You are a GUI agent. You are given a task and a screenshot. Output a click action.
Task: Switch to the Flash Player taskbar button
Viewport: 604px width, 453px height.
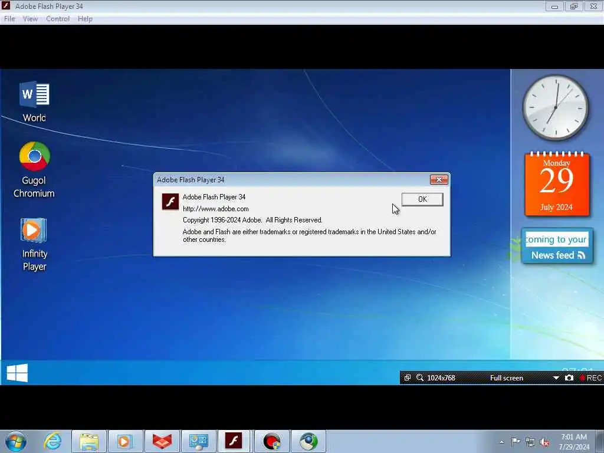coord(234,442)
